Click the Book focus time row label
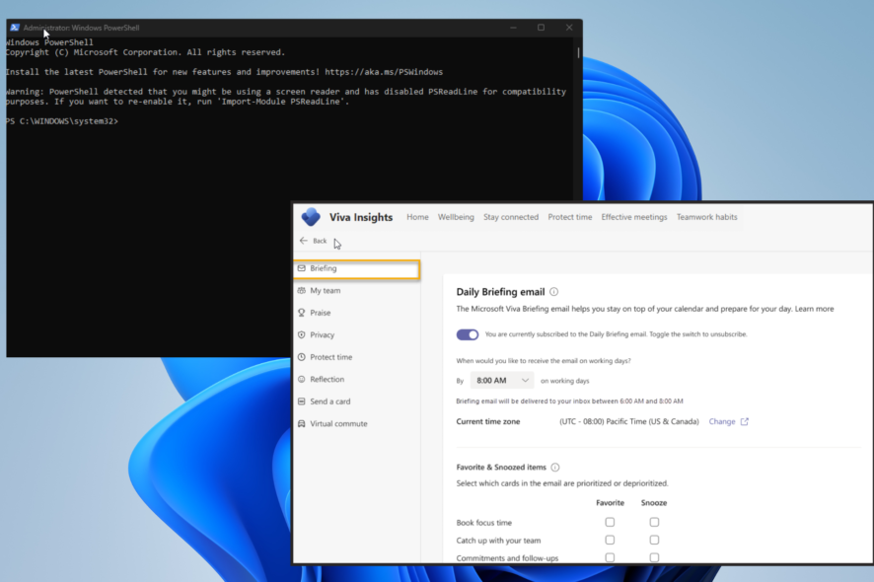This screenshot has height=582, width=874. coord(483,523)
